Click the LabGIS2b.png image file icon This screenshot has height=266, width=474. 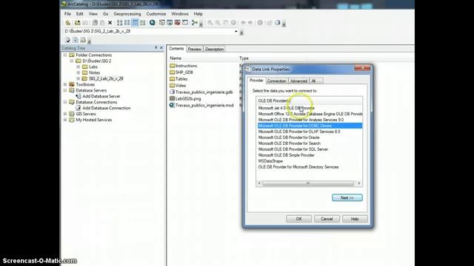tap(172, 98)
